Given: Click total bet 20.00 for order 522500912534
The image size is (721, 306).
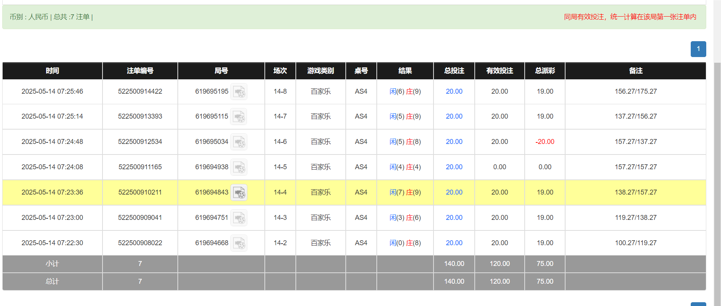Looking at the screenshot, I should (454, 142).
